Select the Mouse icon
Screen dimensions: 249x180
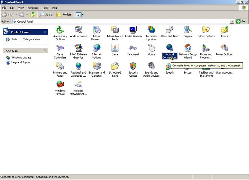click(x=151, y=48)
